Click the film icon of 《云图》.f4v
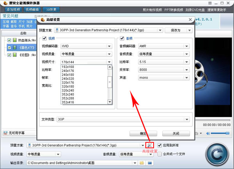The width and height of the screenshot is (234, 169). (15, 55)
